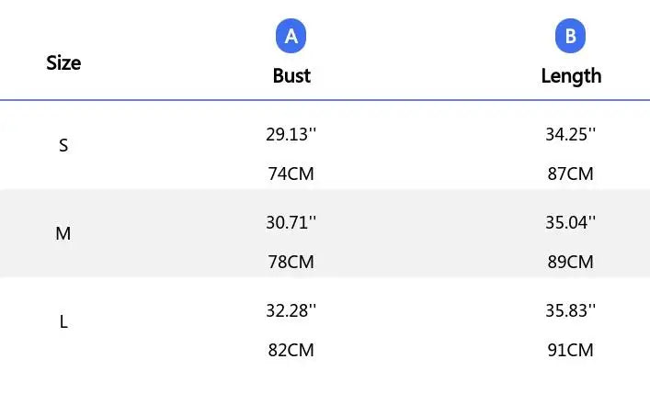Click the 30.71'' bust measurement
The width and height of the screenshot is (650, 393).
tap(291, 222)
